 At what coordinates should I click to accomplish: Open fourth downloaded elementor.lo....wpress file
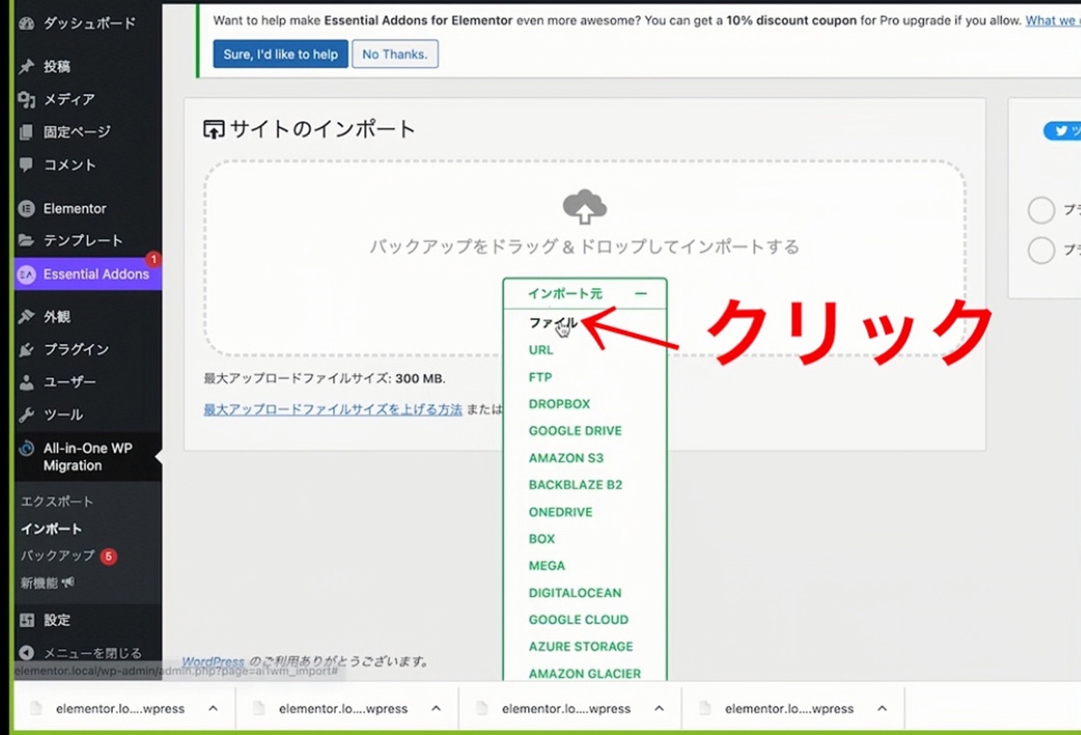point(788,709)
